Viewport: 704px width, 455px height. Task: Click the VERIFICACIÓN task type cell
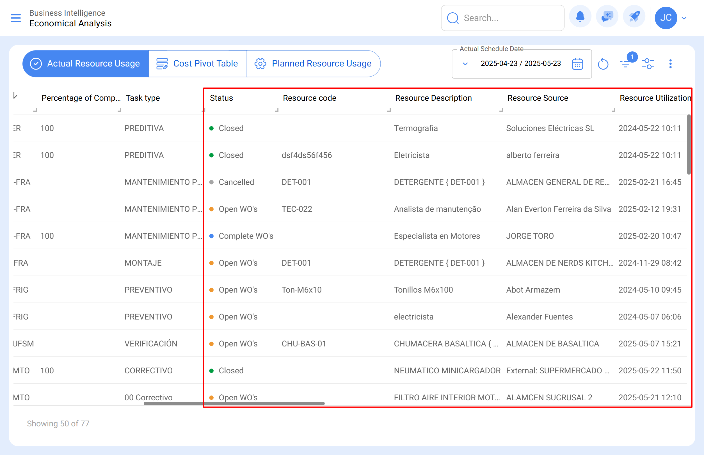click(x=151, y=343)
